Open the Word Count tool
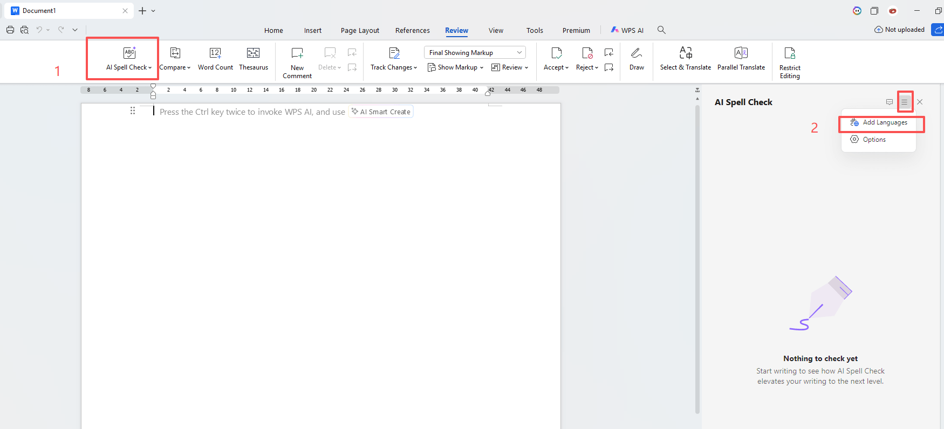 [215, 58]
